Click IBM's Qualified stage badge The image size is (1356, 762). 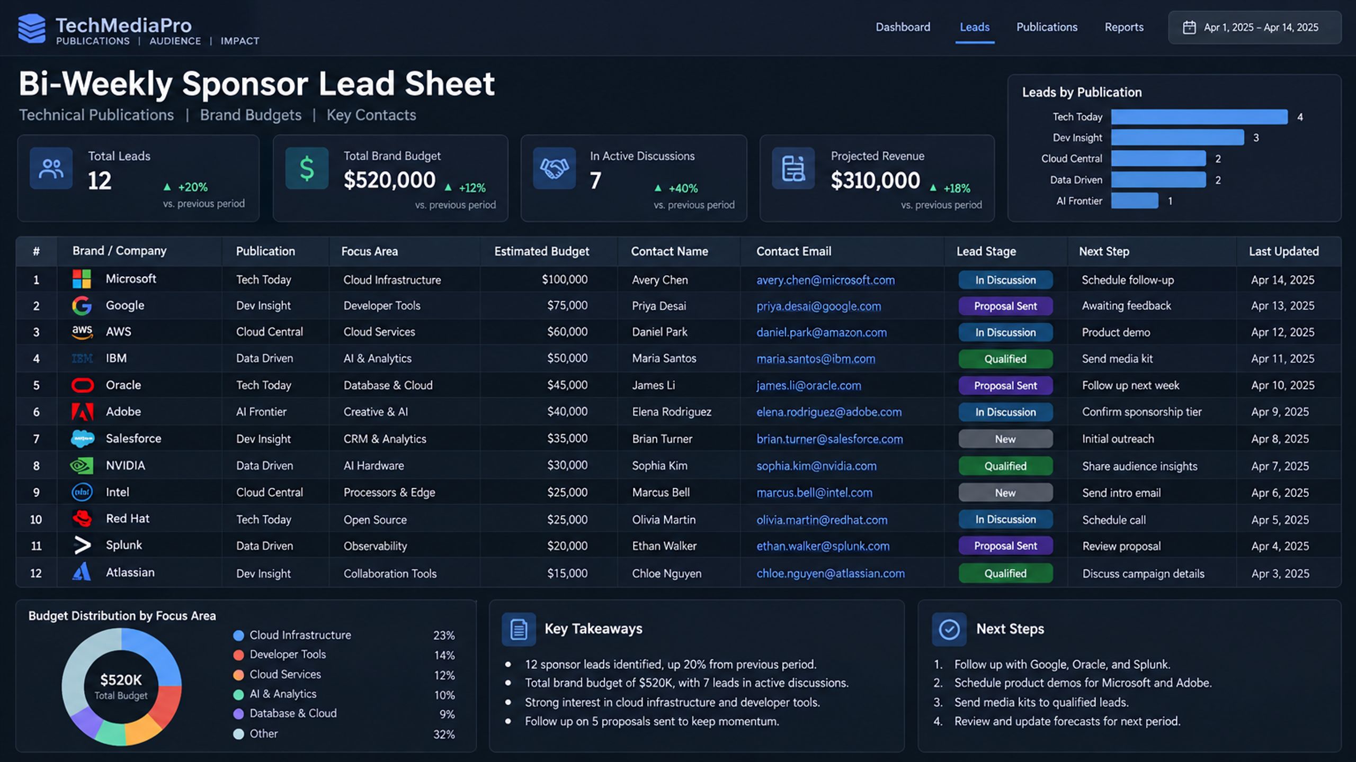(x=1005, y=359)
